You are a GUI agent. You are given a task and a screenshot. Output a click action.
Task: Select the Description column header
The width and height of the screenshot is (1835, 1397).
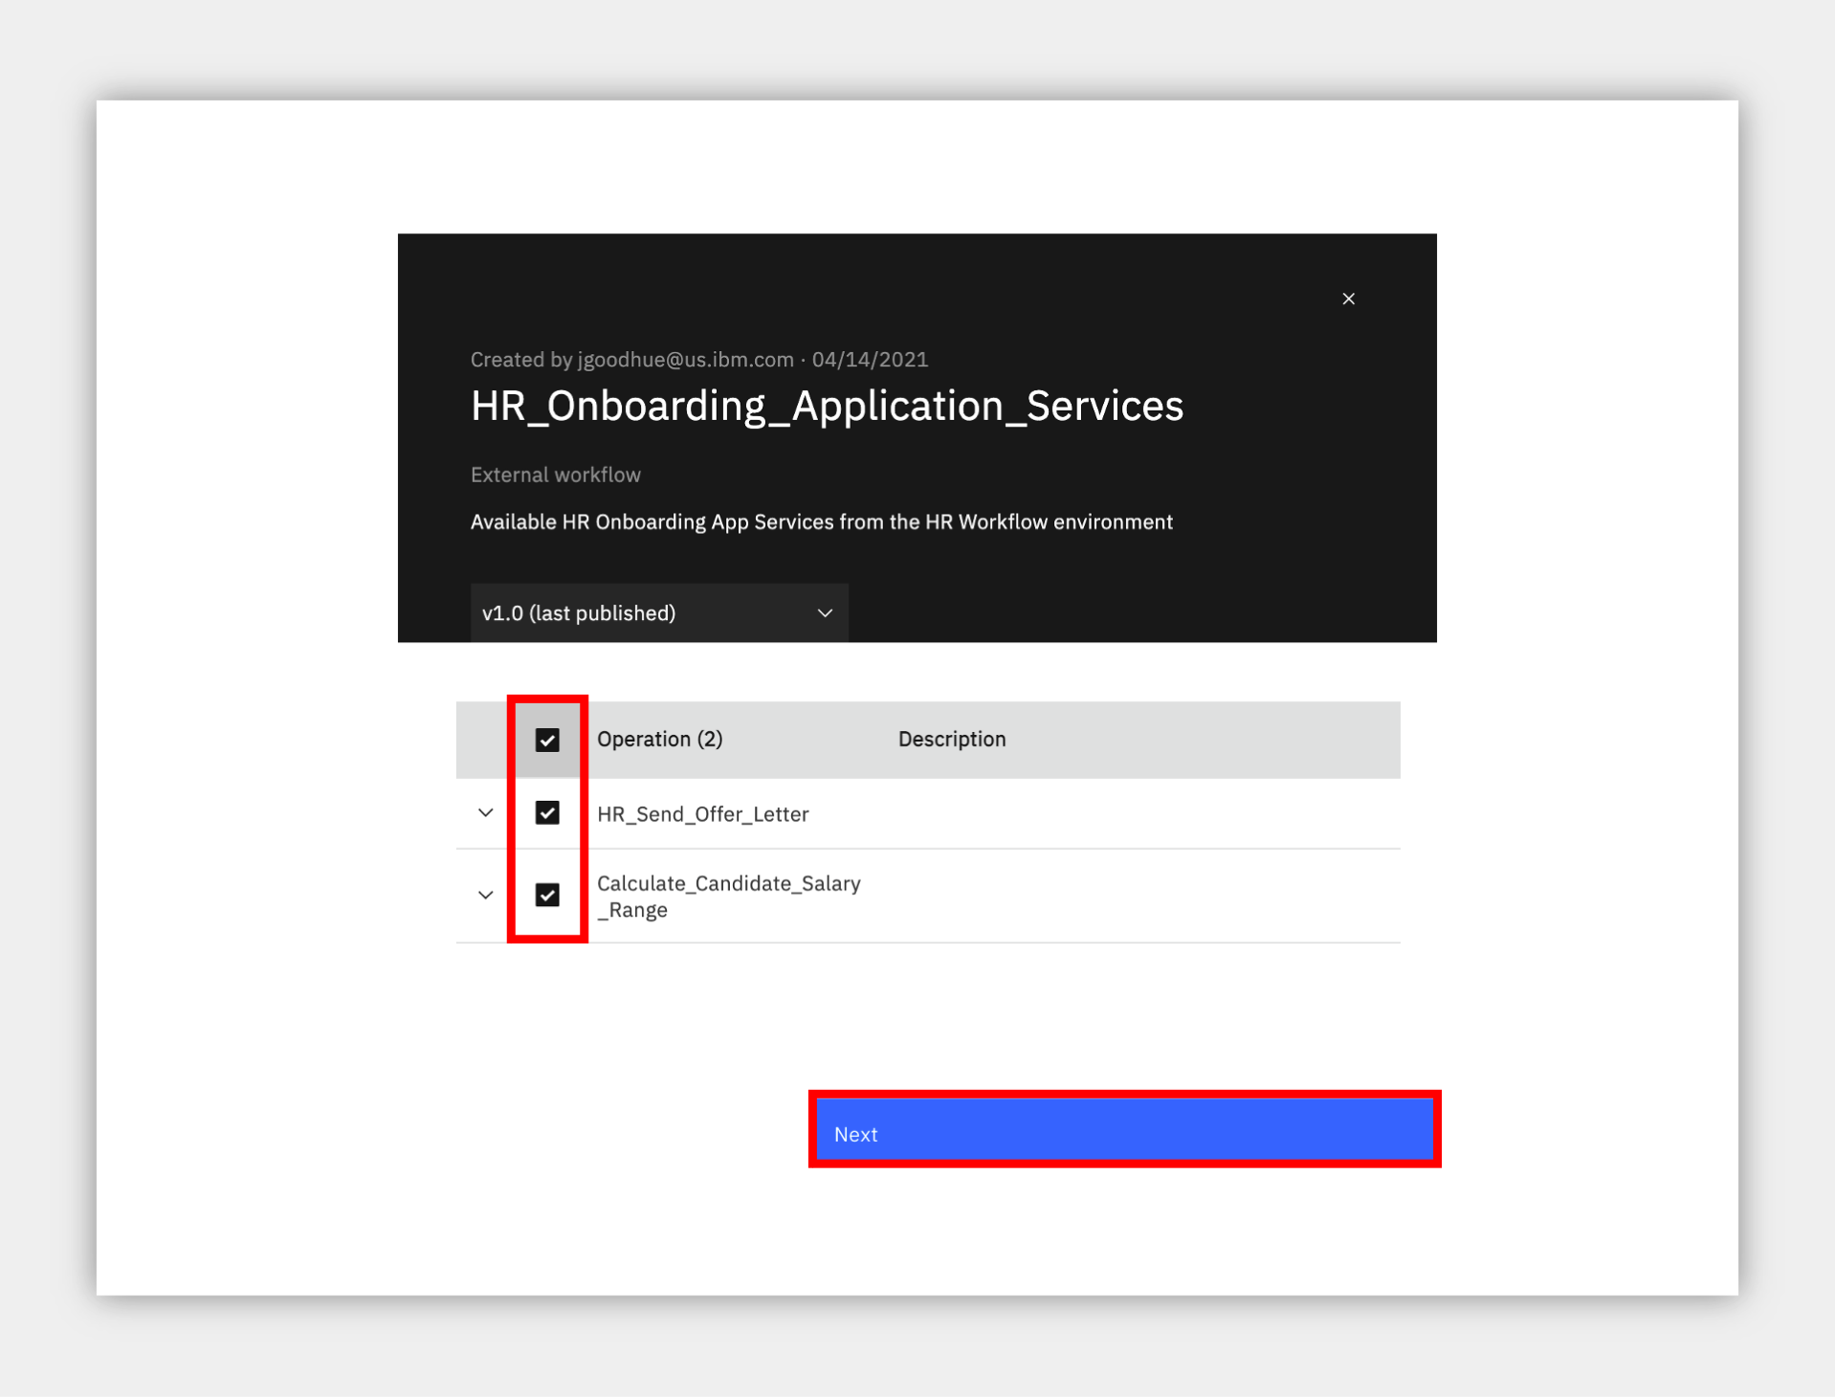pyautogui.click(x=952, y=739)
